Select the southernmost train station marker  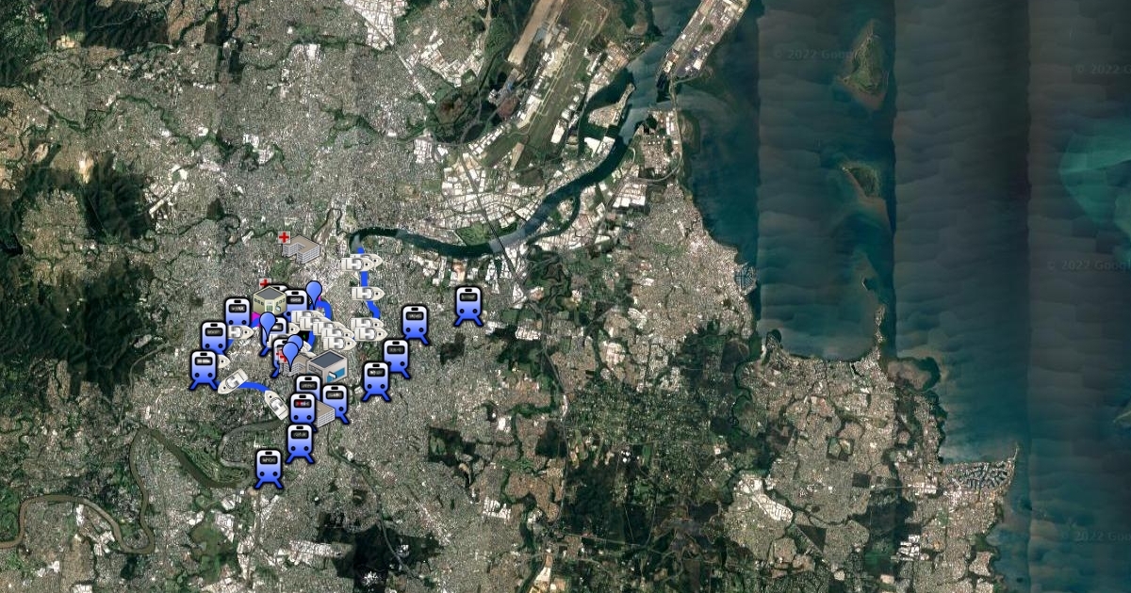click(x=269, y=469)
